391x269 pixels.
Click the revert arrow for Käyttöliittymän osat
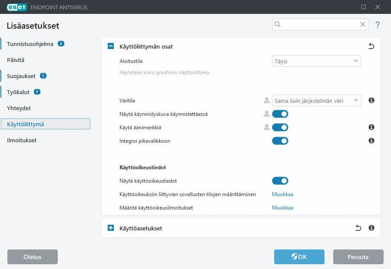point(371,46)
